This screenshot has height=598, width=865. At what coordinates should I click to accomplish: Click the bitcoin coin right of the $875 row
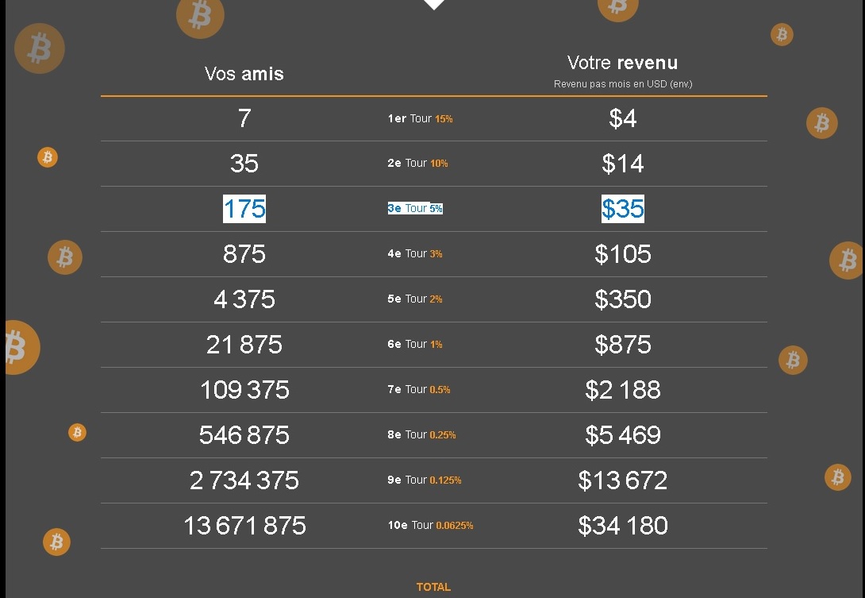click(x=793, y=360)
